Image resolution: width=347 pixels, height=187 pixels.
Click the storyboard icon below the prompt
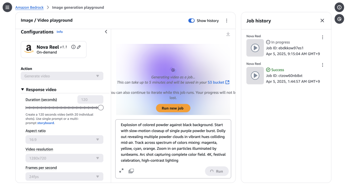point(131,171)
